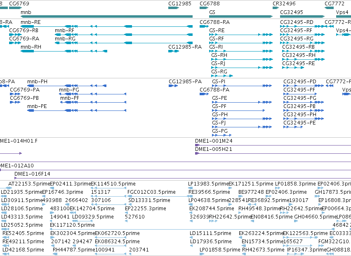Select the CG6769-RA transcript label
Image resolution: width=351 pixels, height=256 pixels.
24,39
